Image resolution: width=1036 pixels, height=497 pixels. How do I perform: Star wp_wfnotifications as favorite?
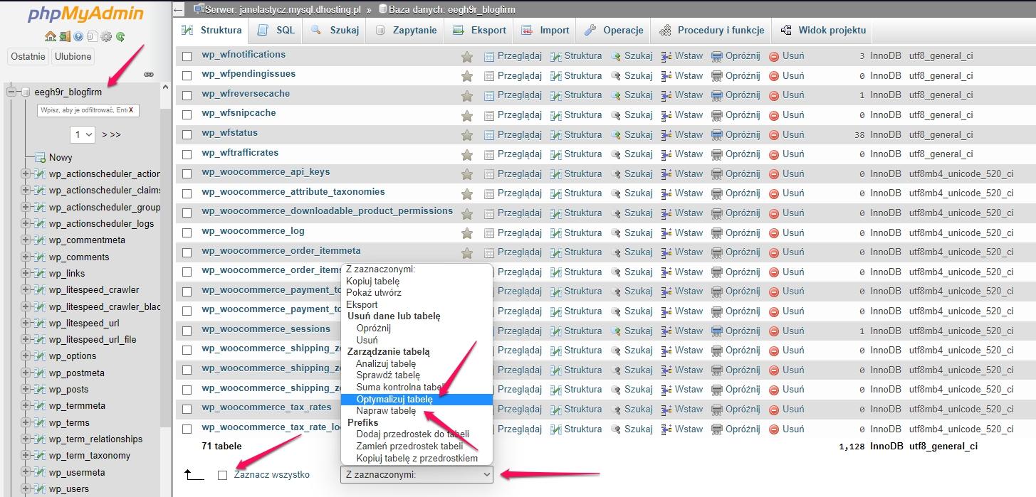[x=467, y=56]
